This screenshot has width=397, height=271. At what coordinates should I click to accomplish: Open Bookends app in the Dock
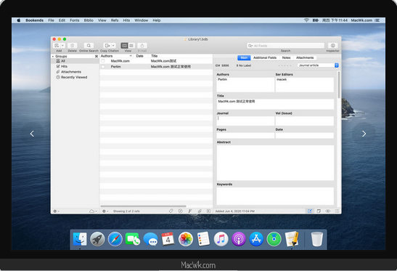[292, 239]
